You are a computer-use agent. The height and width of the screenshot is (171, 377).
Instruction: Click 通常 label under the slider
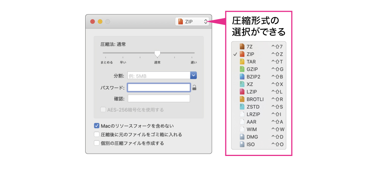click(x=158, y=62)
